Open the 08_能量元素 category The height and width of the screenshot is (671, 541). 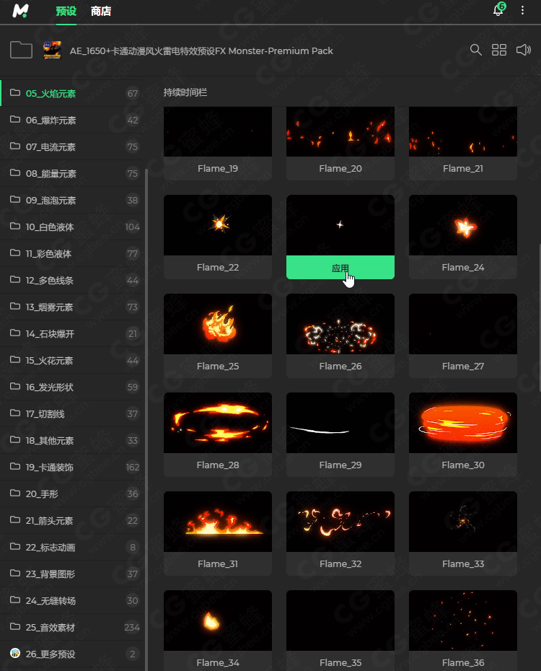click(x=72, y=174)
